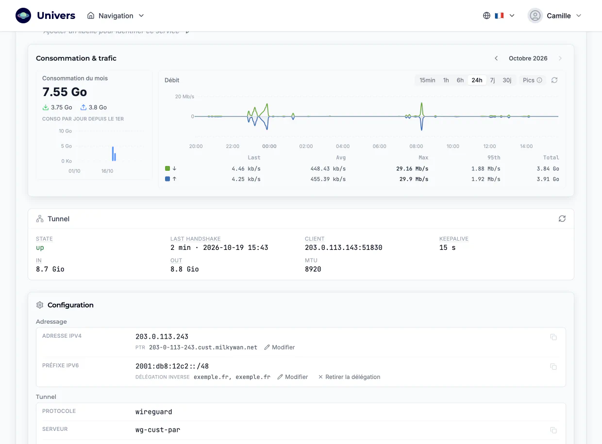Click the protocol value wireguard
602x444 pixels.
[x=154, y=412]
